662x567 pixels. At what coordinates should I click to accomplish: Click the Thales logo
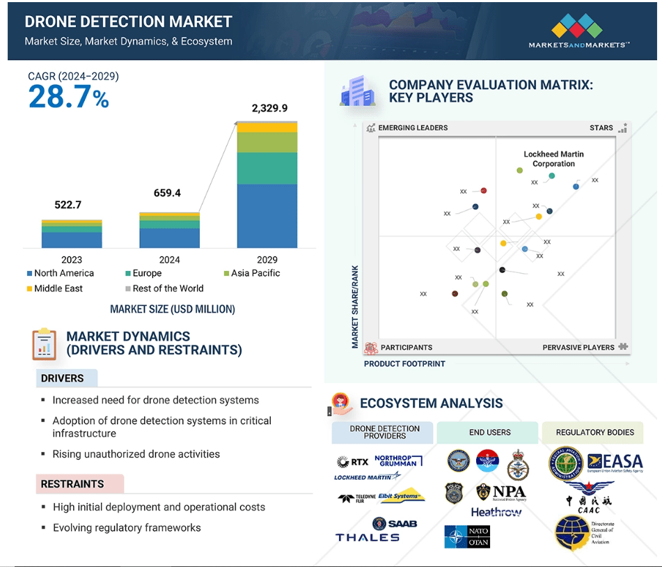click(x=368, y=537)
